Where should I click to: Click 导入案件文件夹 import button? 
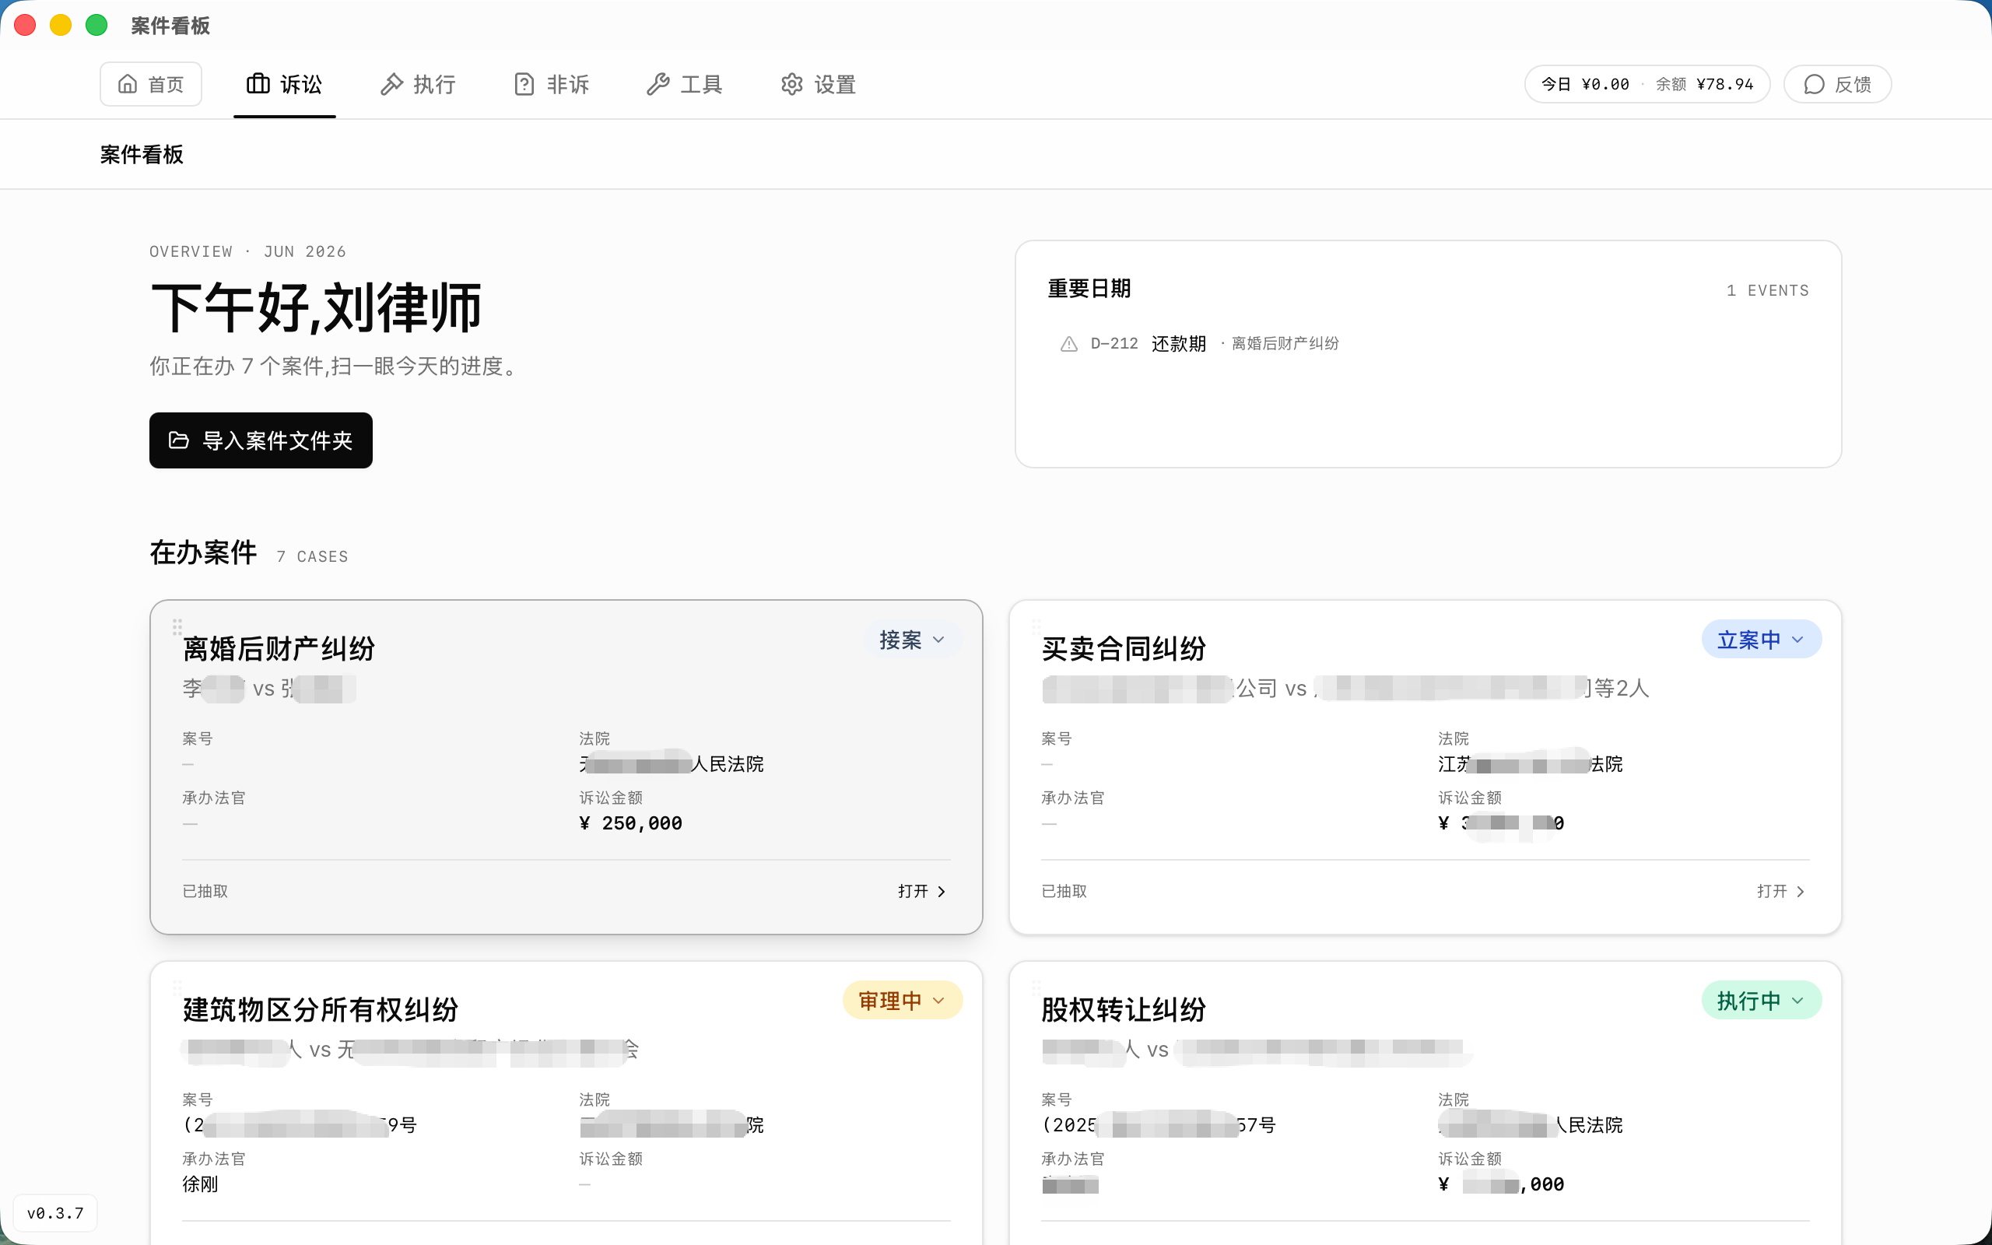tap(261, 440)
